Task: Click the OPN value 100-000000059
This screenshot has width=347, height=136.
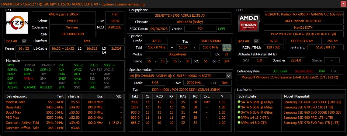Action: [x=73, y=34]
